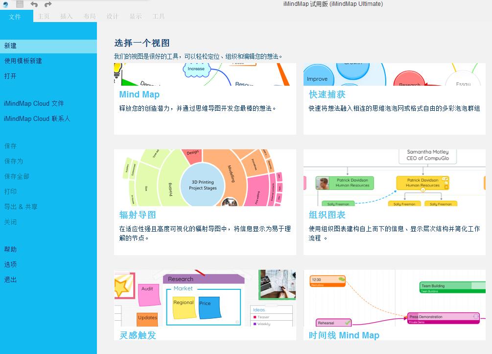492x354 pixels.
Task: Click the redo arrow icon
Action: point(48,4)
